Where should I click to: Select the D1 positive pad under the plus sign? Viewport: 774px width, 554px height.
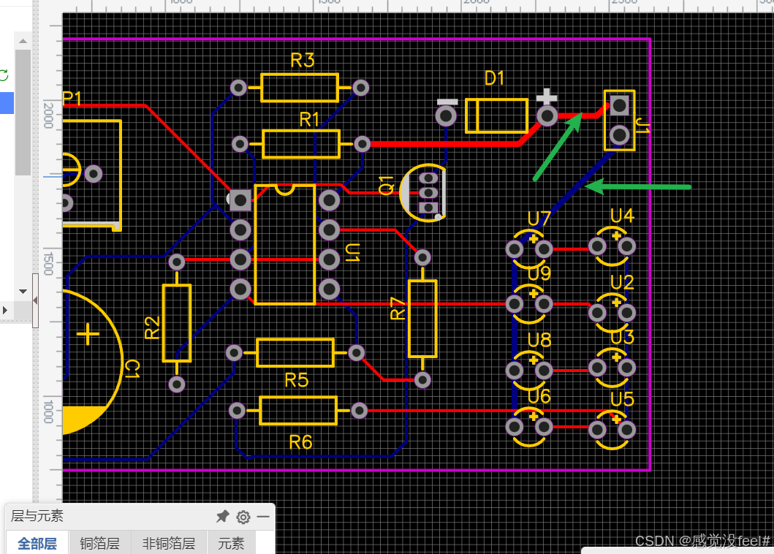point(547,116)
